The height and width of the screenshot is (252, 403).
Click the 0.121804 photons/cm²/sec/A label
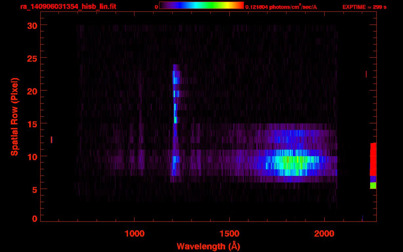(281, 7)
